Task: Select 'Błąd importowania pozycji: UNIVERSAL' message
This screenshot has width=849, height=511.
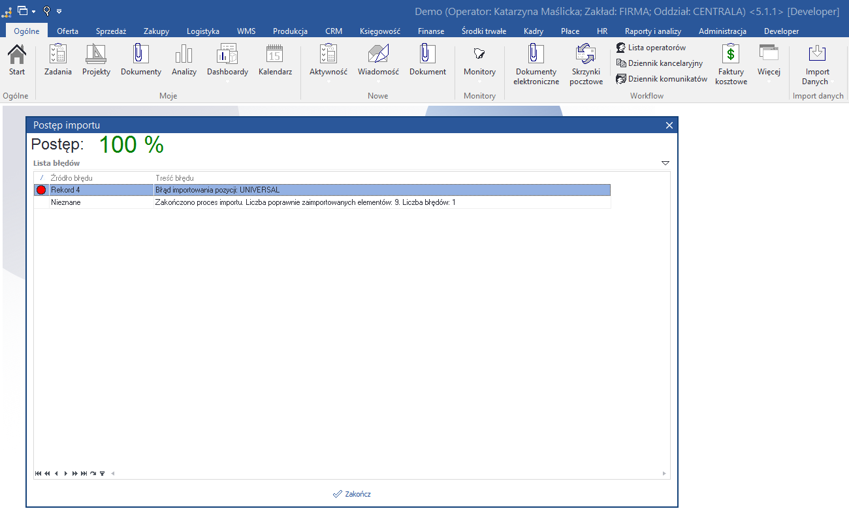Action: [x=382, y=190]
